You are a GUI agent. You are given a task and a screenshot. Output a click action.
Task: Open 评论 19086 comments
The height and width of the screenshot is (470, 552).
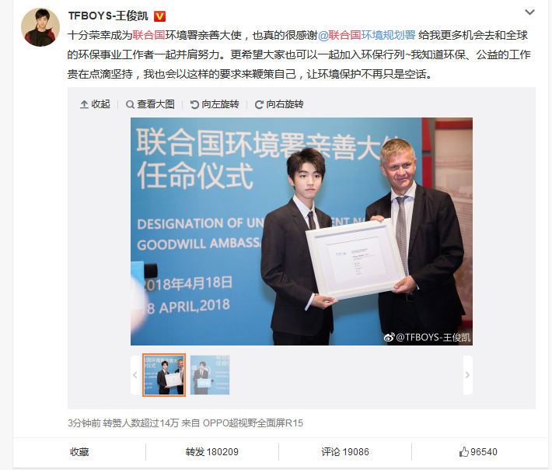[x=345, y=452]
